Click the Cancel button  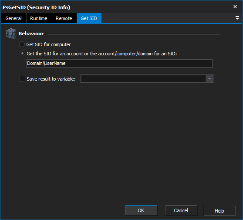[181, 210]
